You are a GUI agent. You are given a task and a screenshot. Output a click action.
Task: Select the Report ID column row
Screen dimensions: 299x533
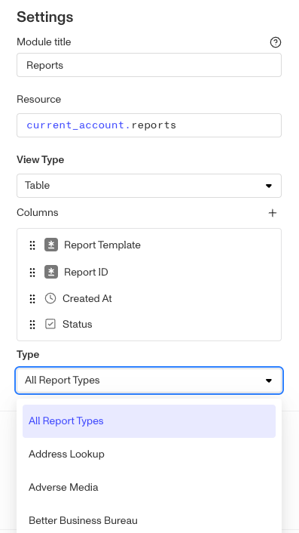[149, 273]
